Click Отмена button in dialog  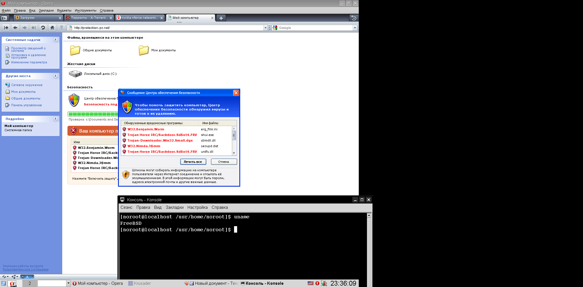tap(224, 162)
